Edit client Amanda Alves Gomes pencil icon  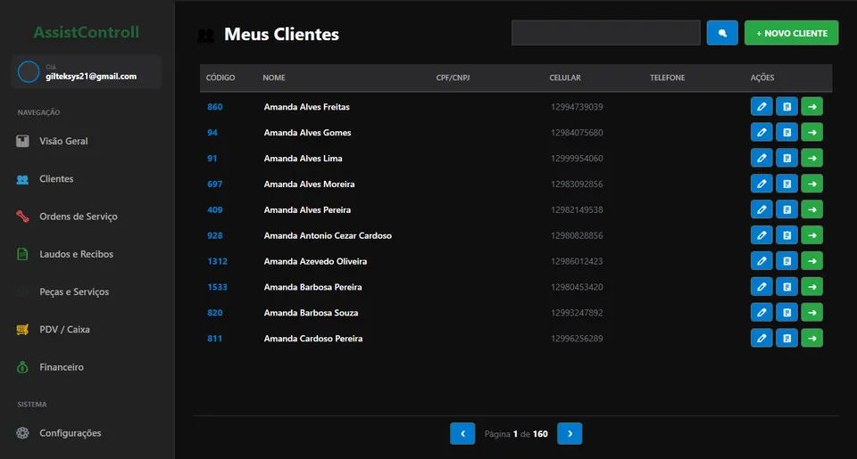pos(761,132)
